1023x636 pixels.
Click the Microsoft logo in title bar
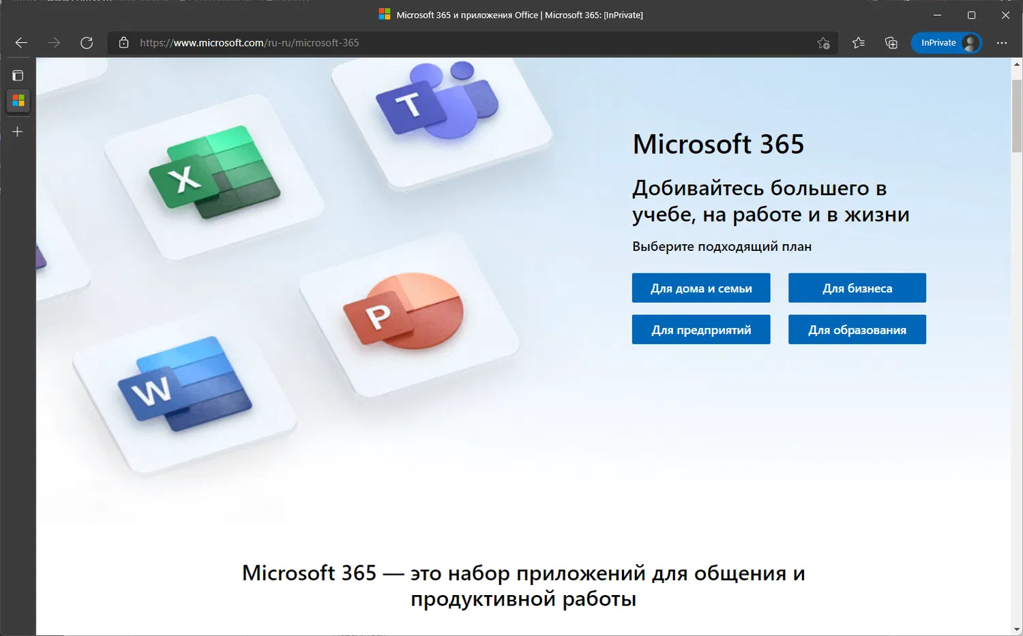click(385, 14)
